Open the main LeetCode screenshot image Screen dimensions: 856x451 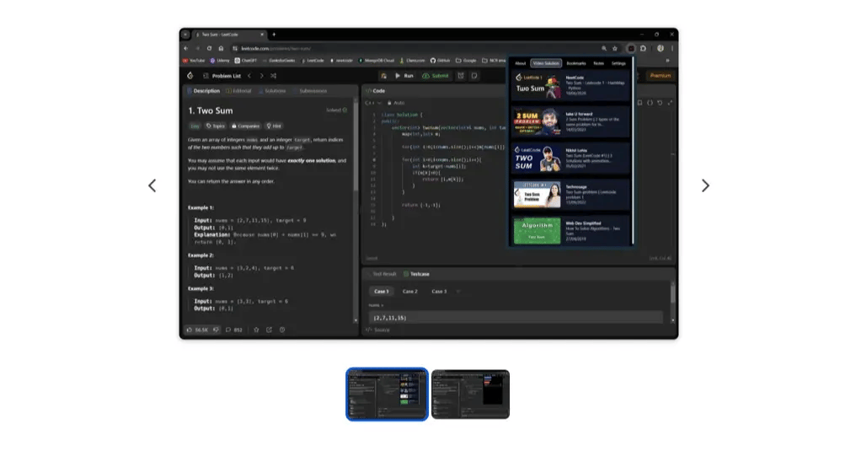(x=429, y=184)
